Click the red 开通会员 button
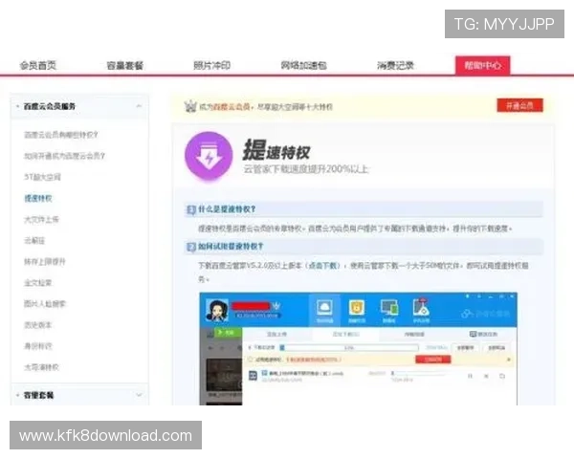The width and height of the screenshot is (574, 459). coord(519,106)
